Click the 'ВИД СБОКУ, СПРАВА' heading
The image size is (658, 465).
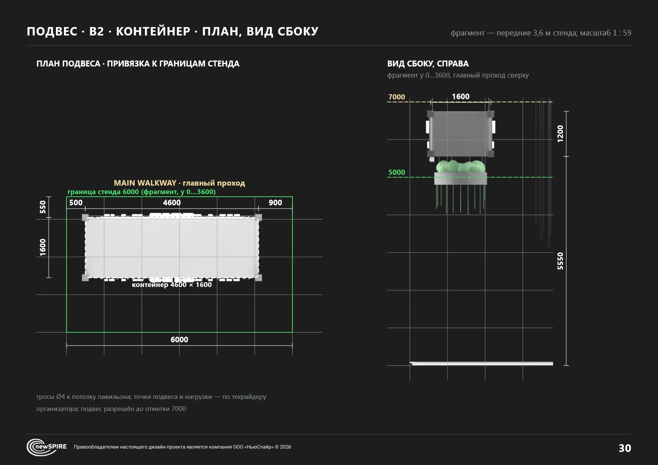coord(428,64)
